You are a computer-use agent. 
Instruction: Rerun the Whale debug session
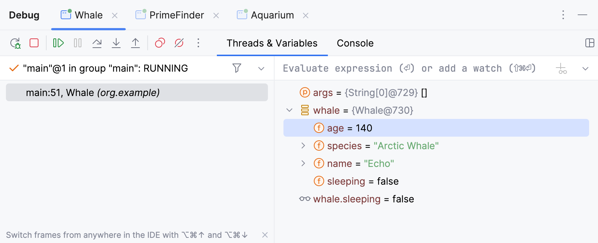16,43
